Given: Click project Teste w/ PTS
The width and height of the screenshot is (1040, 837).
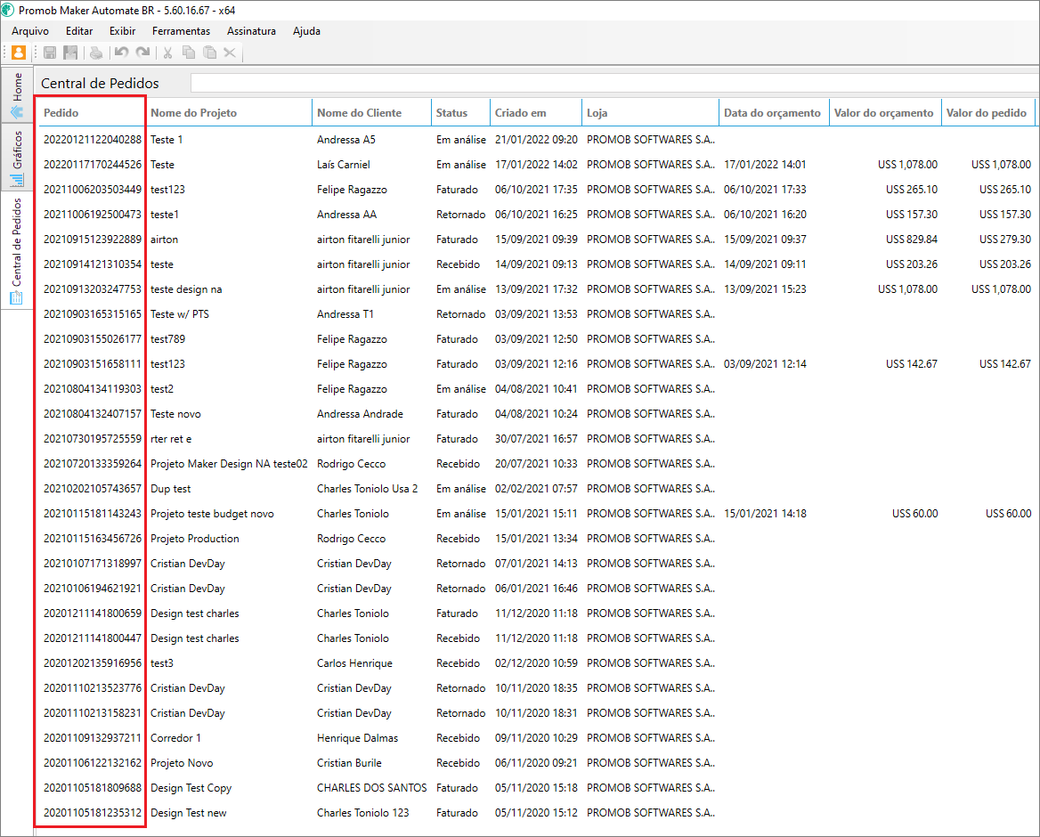Looking at the screenshot, I should click(x=180, y=314).
